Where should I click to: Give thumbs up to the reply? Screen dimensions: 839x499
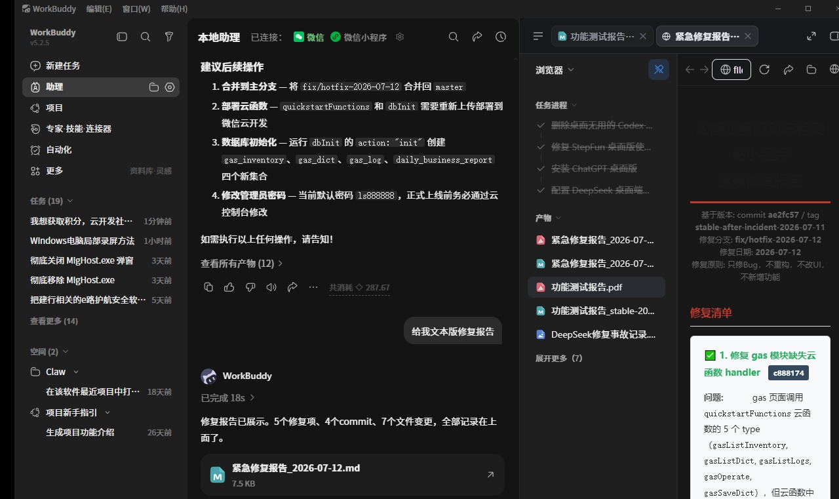pyautogui.click(x=229, y=287)
